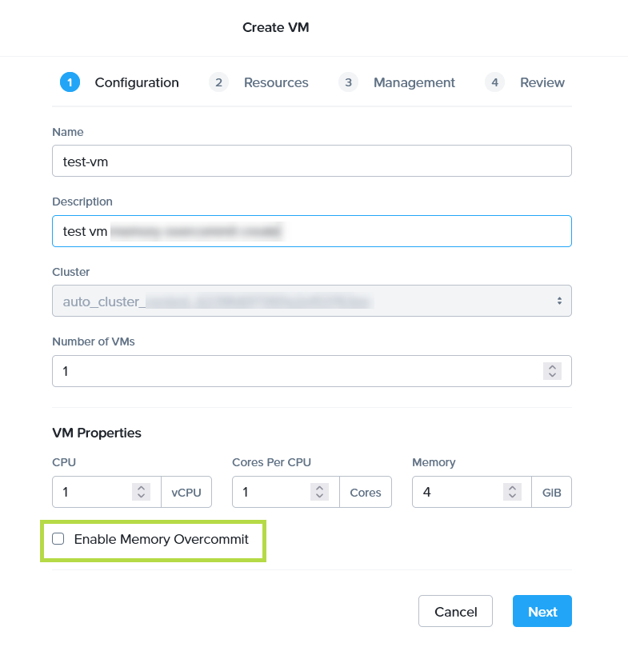
Task: Increase Number of VMs with up arrow
Action: (552, 367)
